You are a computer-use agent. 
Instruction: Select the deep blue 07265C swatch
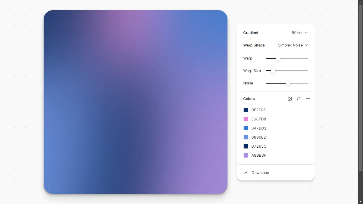click(246, 146)
